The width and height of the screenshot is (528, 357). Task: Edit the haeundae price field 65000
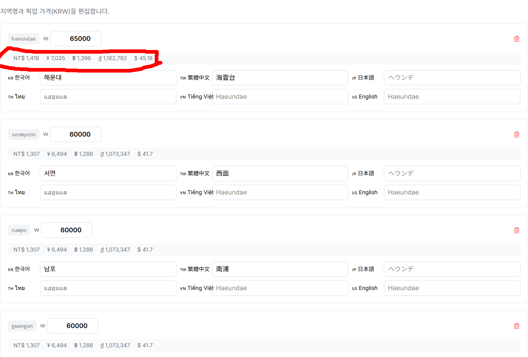[x=76, y=39]
